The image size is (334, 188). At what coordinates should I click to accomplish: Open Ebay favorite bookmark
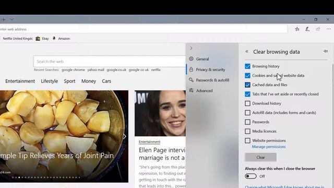(x=42, y=39)
